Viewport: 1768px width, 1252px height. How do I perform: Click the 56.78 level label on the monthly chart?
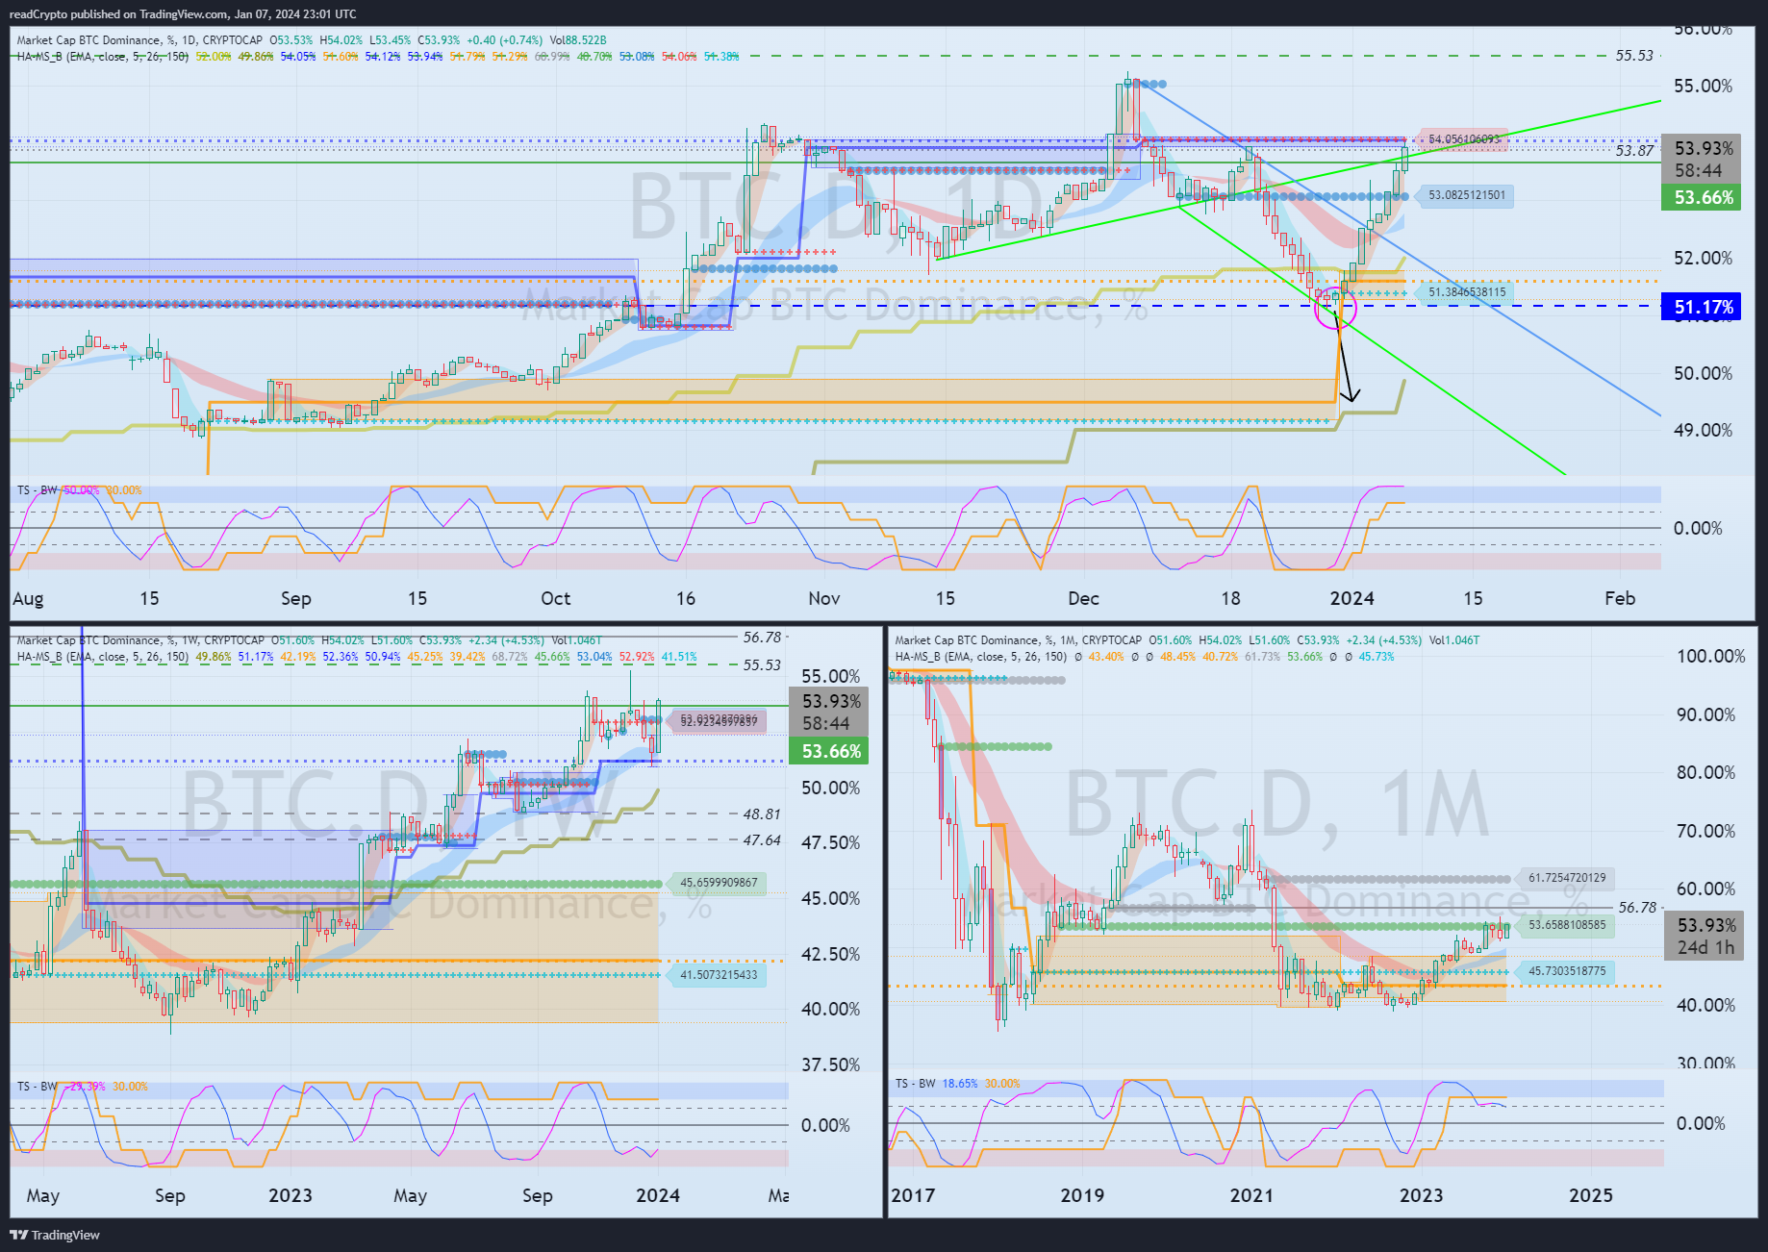[x=1637, y=908]
